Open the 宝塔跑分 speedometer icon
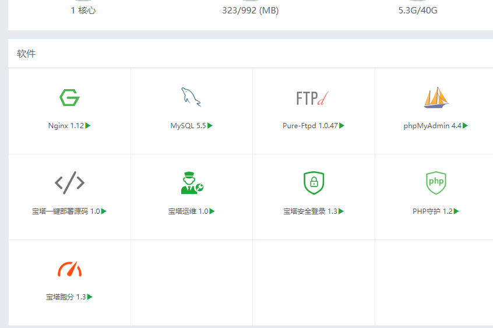This screenshot has width=493, height=328. (69, 269)
